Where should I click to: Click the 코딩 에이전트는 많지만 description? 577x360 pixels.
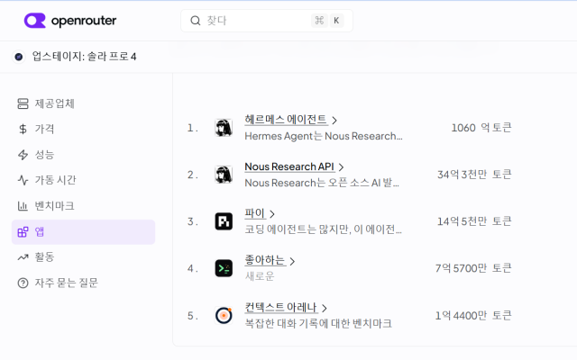tap(323, 229)
